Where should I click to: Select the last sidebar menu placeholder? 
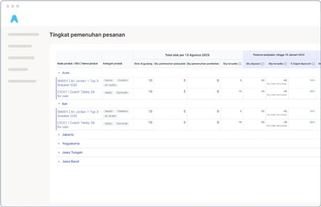click(22, 81)
